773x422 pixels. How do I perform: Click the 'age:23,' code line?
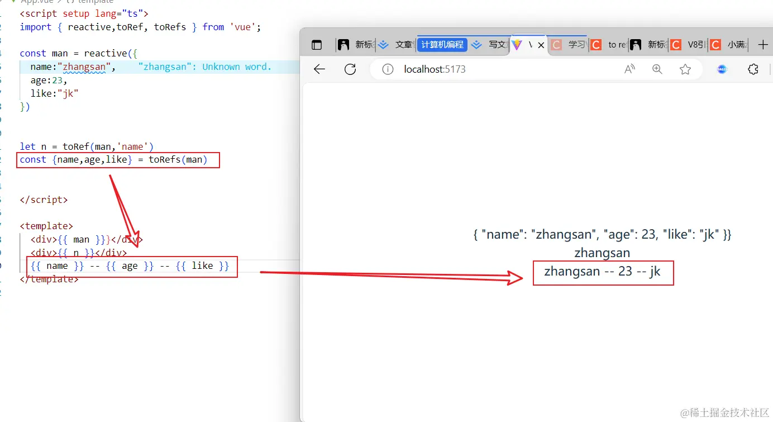pos(49,80)
